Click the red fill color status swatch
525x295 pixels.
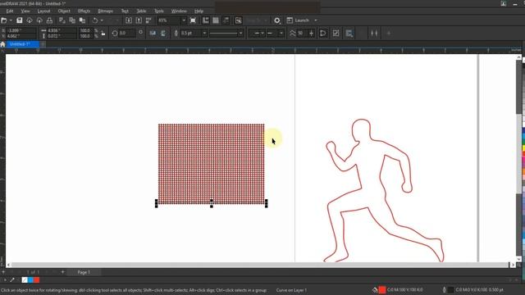(x=382, y=290)
